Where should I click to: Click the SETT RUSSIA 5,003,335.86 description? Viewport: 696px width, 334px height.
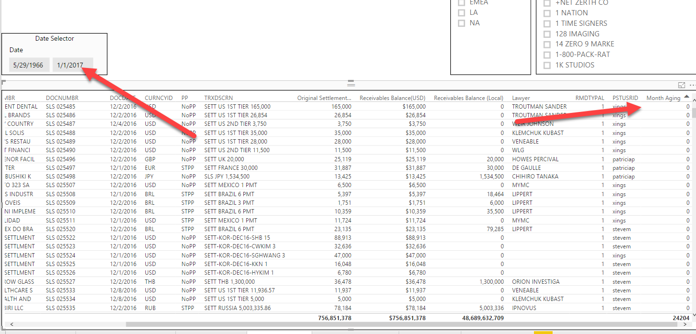coord(238,308)
